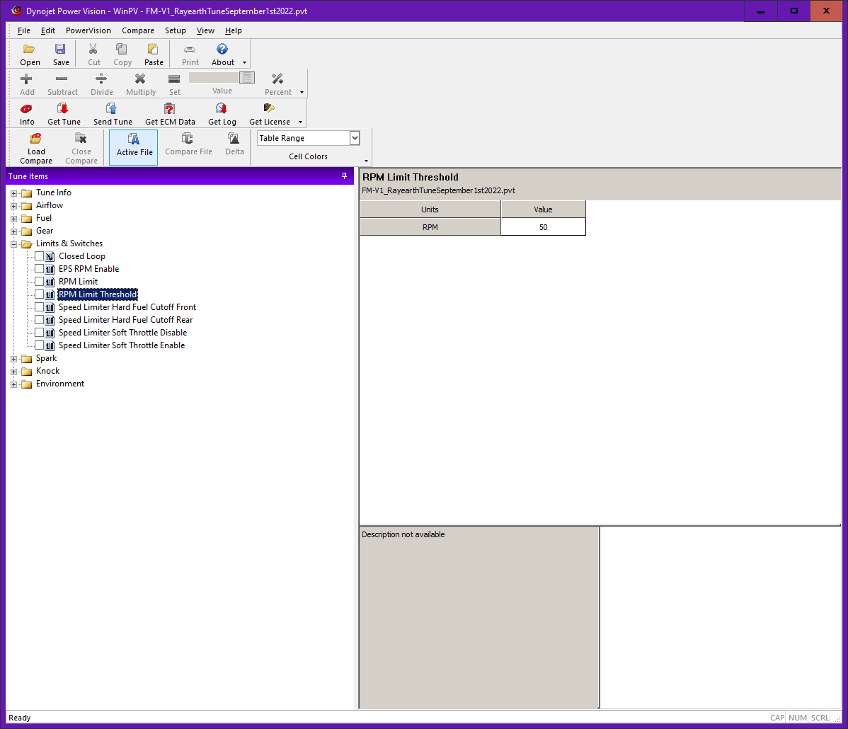Check the RPM Limit checkbox

pyautogui.click(x=39, y=282)
